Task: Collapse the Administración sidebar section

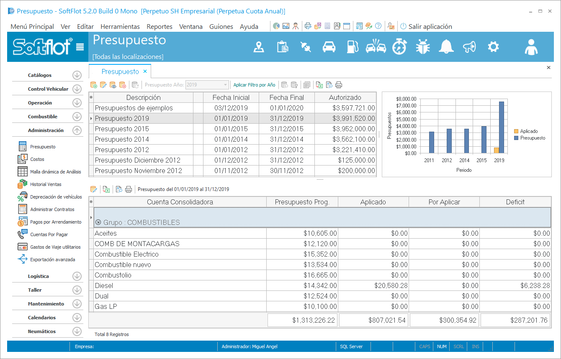Action: tap(77, 130)
